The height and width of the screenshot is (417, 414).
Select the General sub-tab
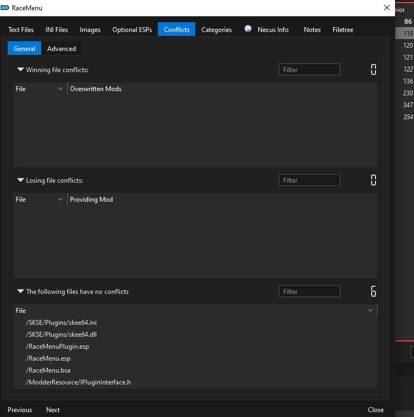[x=24, y=48]
